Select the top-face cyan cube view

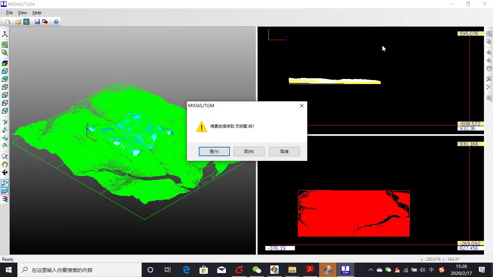click(x=5, y=87)
